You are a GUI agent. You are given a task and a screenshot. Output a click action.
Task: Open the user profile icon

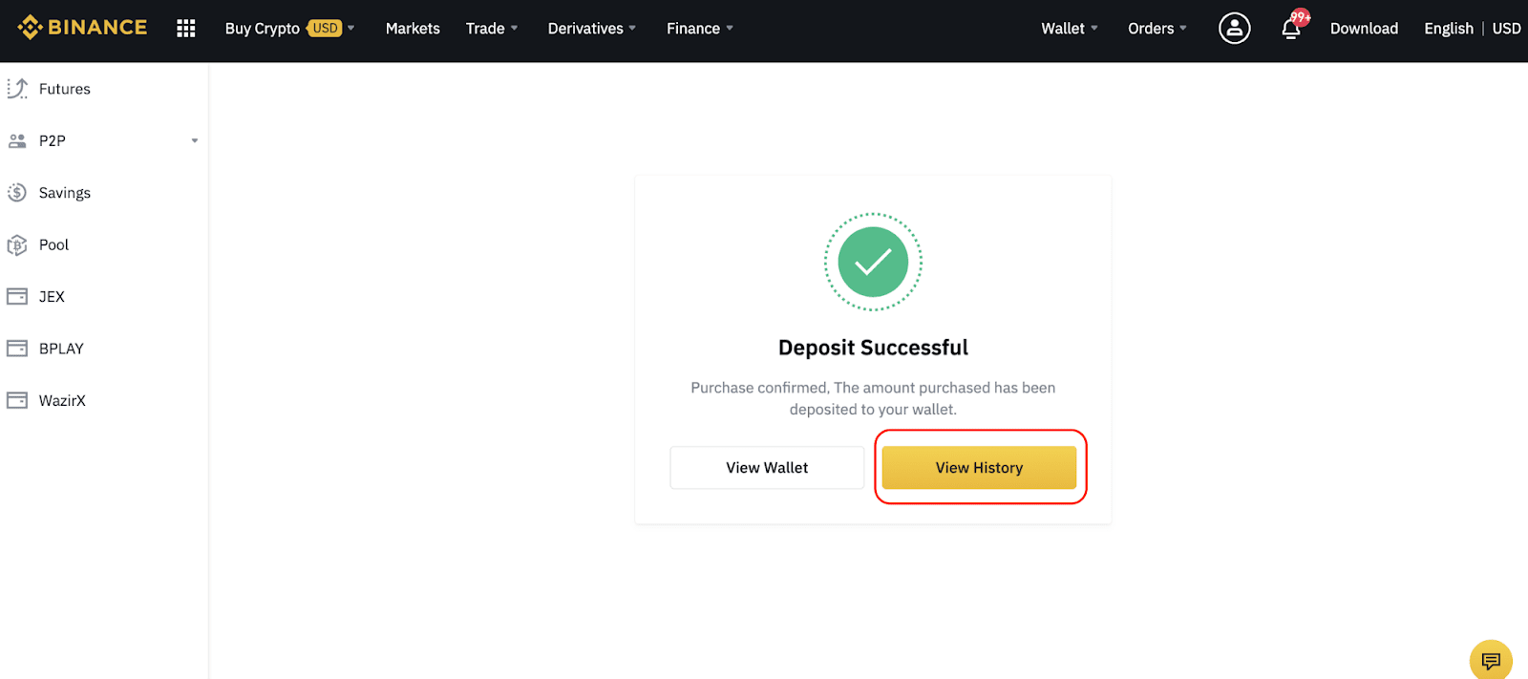pyautogui.click(x=1234, y=29)
